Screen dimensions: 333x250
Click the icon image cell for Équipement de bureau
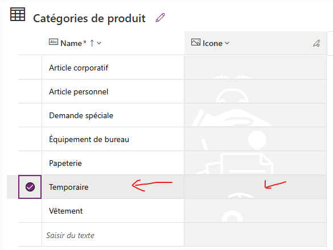[255, 139]
